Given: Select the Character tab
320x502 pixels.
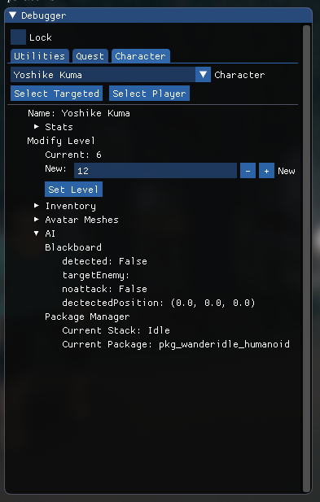Looking at the screenshot, I should tap(140, 56).
